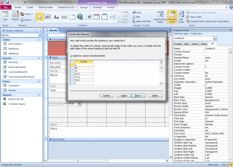233x167 pixels.
Task: Select the Tab Control icon
Action: 72,17
